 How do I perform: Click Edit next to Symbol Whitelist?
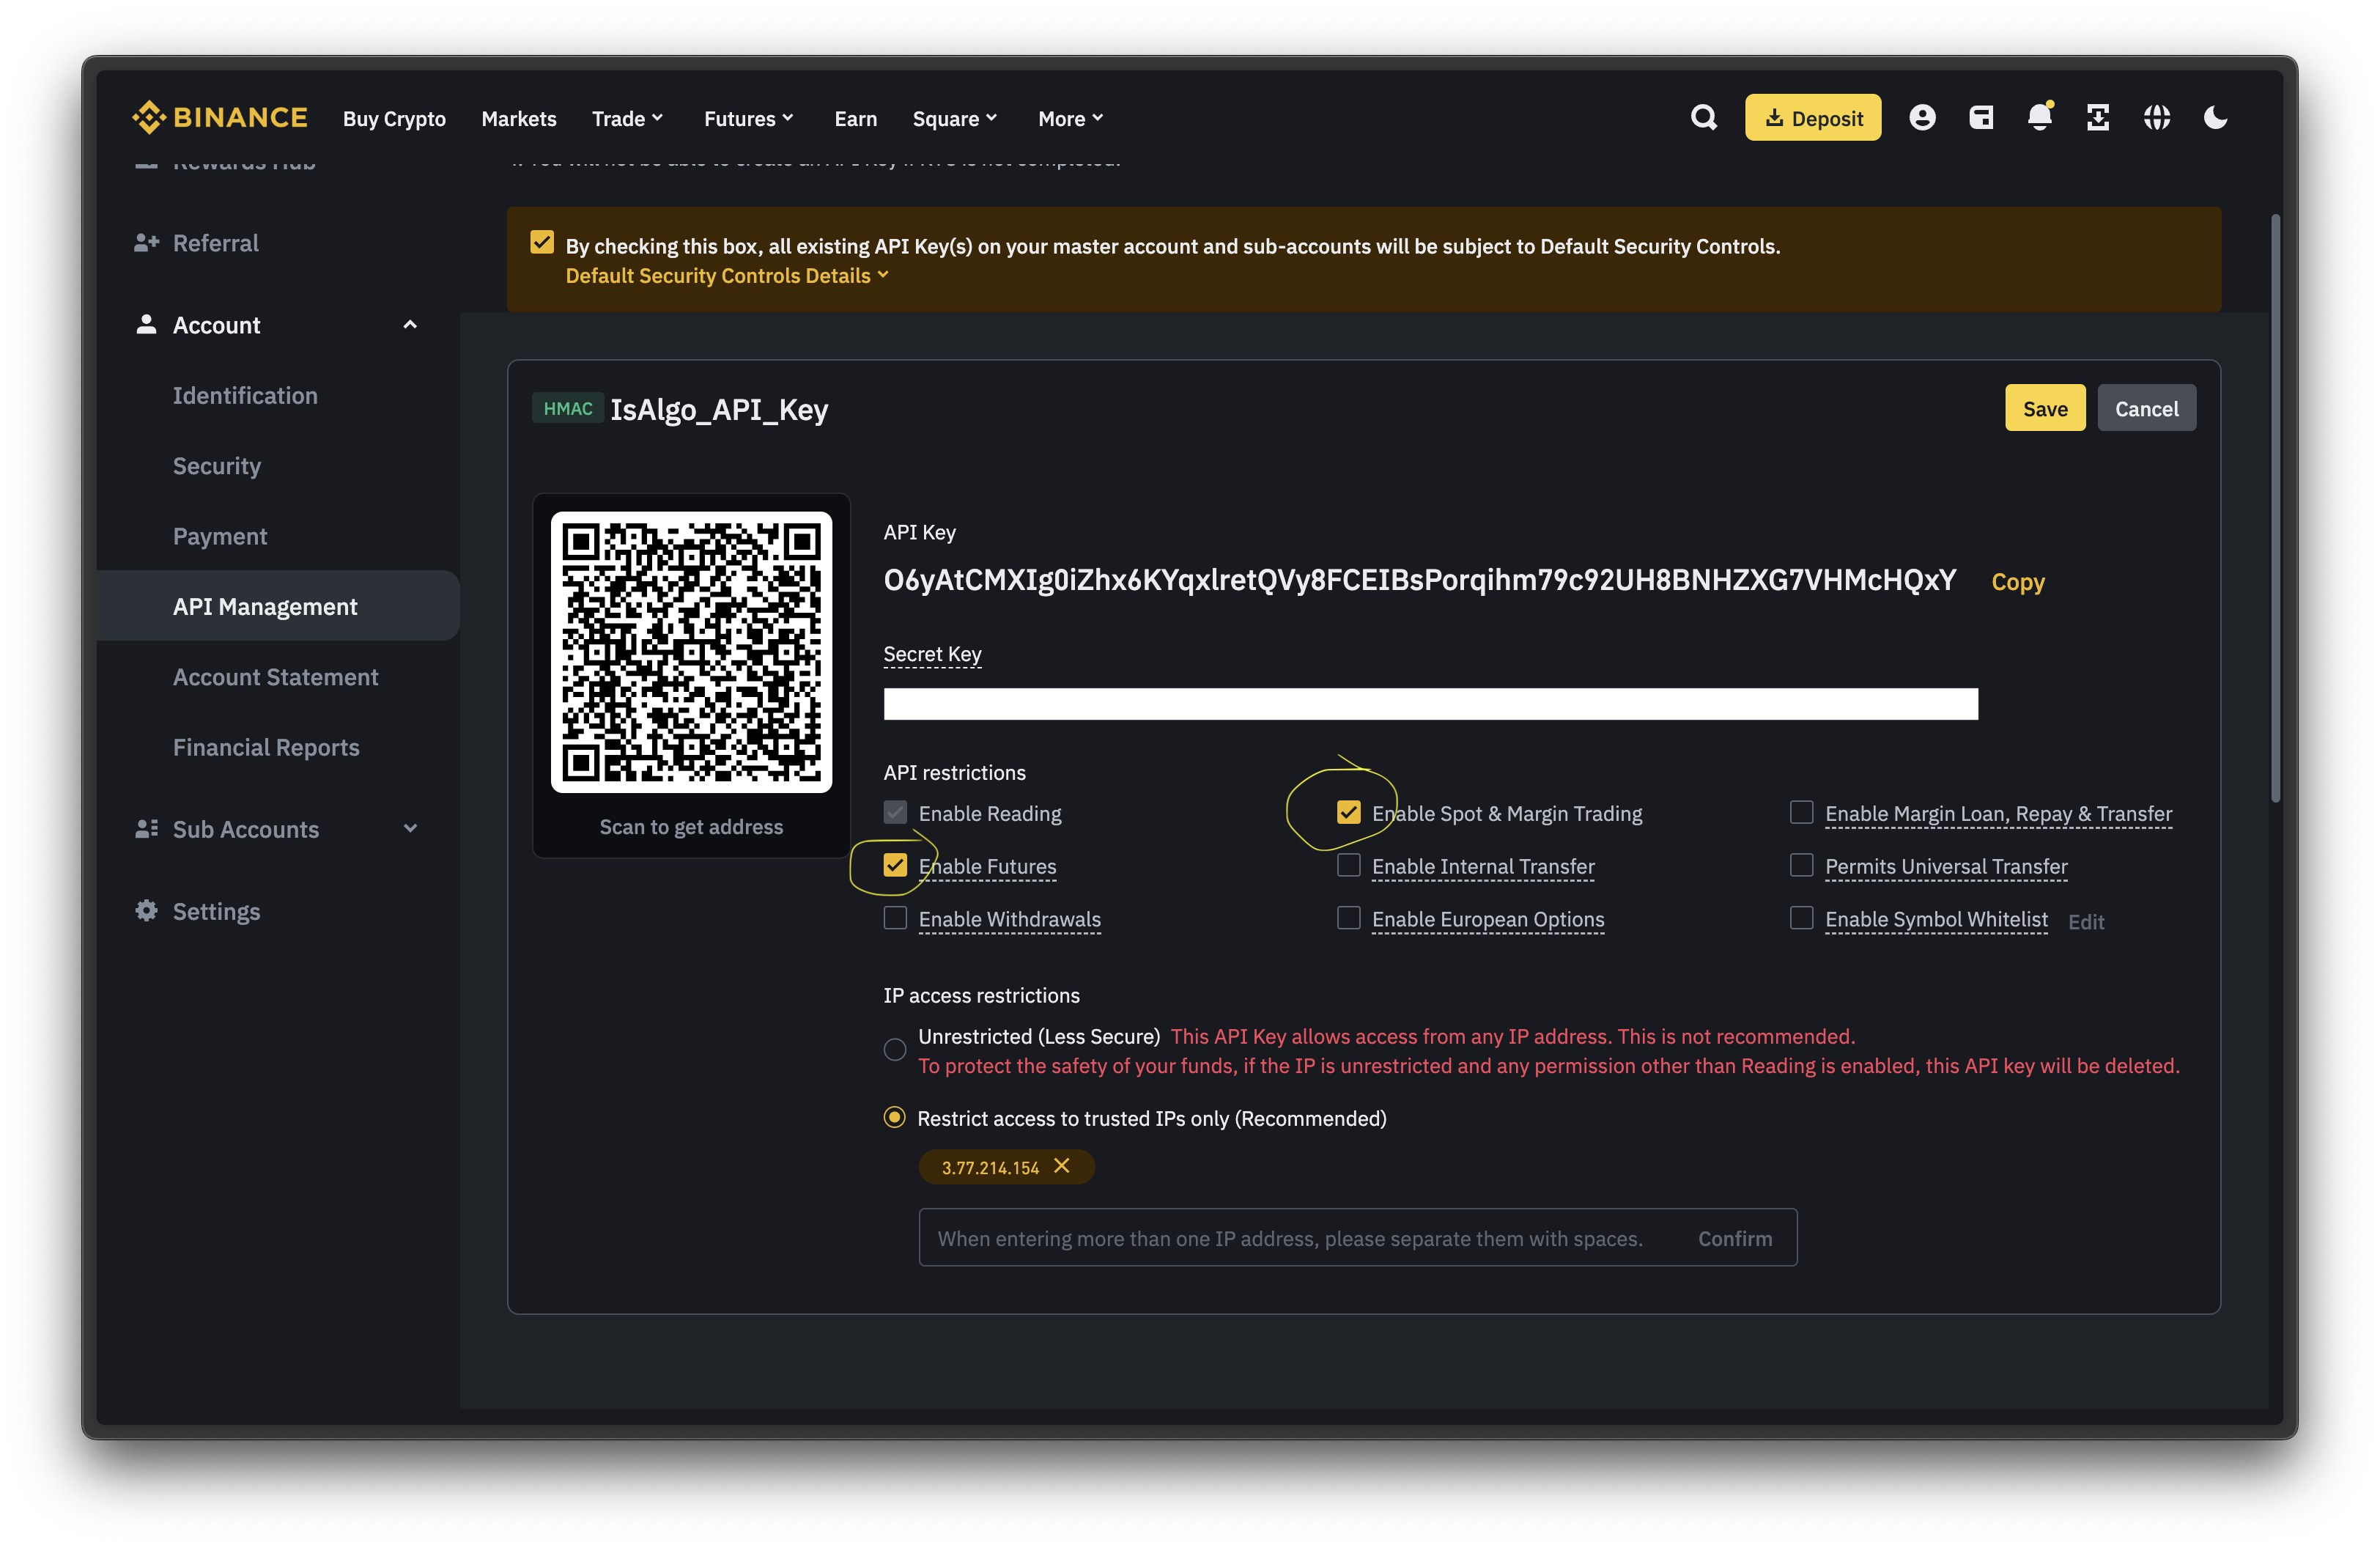(2086, 921)
